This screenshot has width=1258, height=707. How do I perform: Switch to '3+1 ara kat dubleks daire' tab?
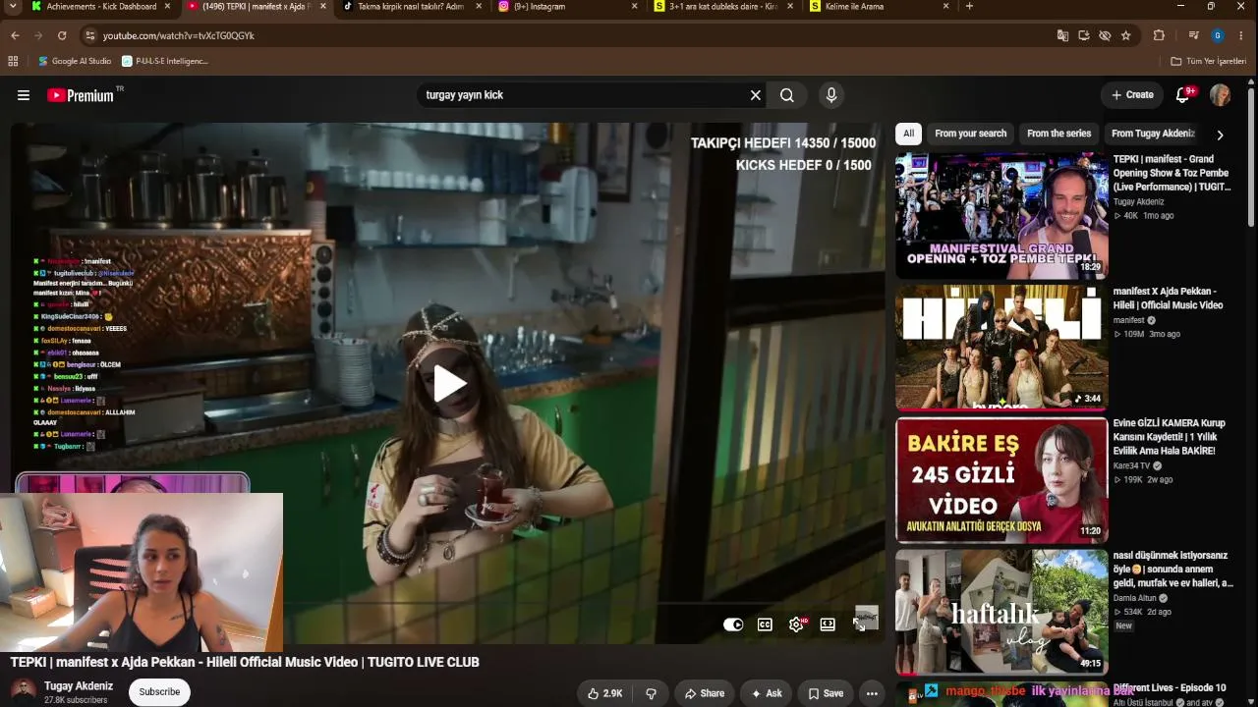pos(725,6)
